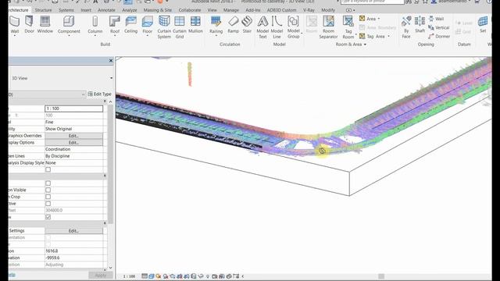The image size is (500, 281).
Task: Click the Model Group tool
Action: (294, 27)
